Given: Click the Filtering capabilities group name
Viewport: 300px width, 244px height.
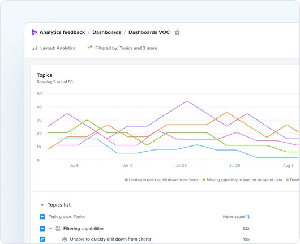Looking at the screenshot, I should click(84, 229).
